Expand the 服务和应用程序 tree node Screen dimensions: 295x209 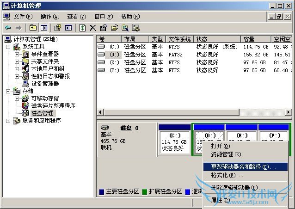click(x=8, y=121)
